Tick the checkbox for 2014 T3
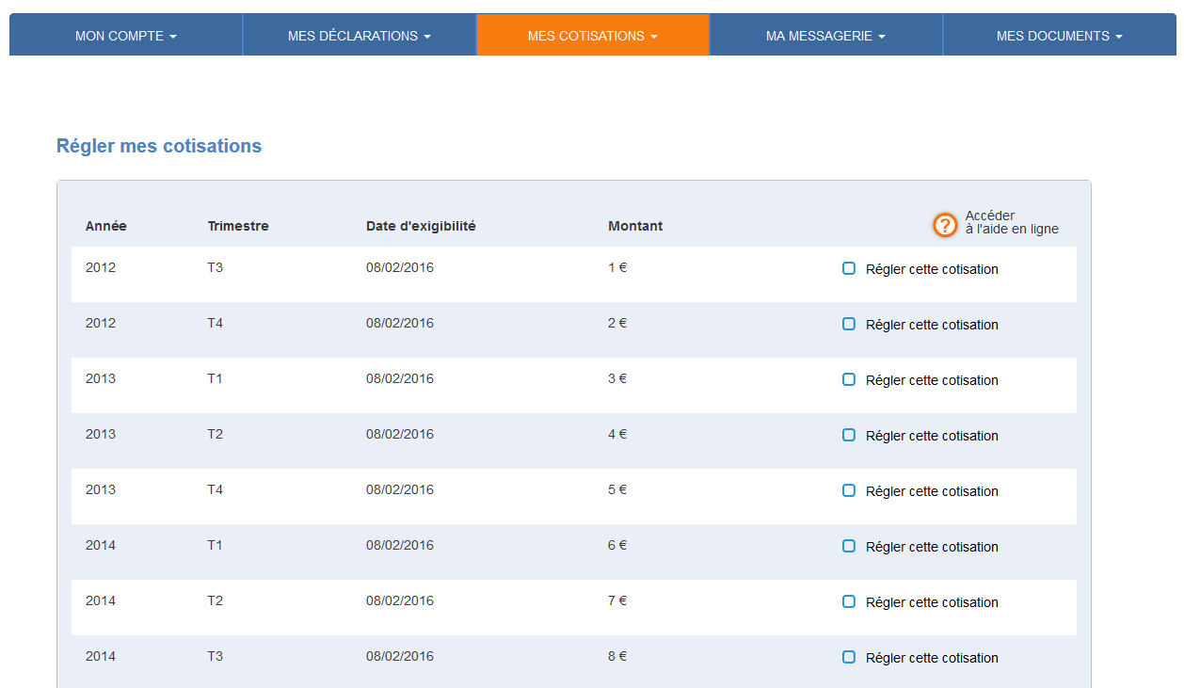This screenshot has height=688, width=1184. coord(849,657)
